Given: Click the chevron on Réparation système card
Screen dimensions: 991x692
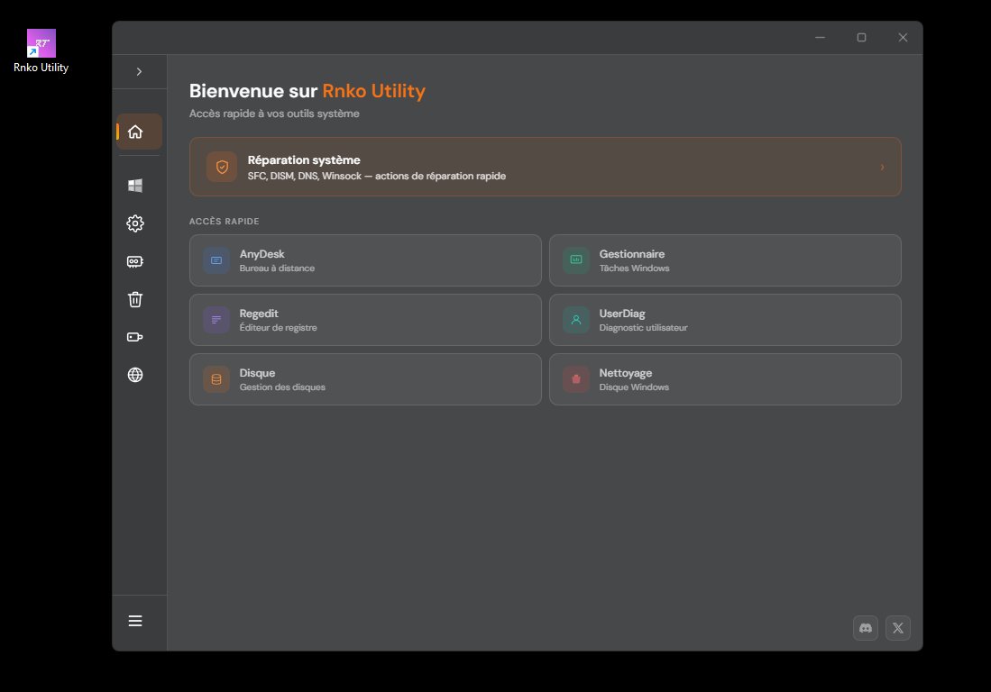Looking at the screenshot, I should (882, 168).
